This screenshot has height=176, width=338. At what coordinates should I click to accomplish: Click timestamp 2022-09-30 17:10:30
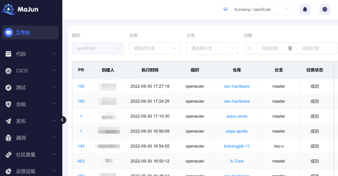point(150,116)
